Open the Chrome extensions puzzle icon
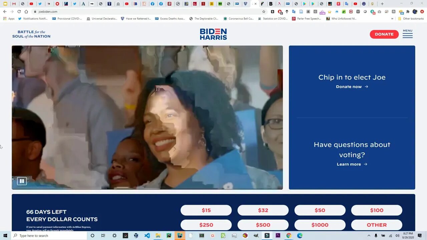The image size is (427, 240). [408, 11]
